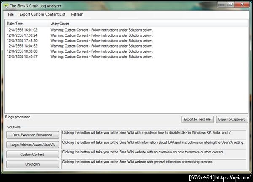
Task: Click the general crash information description box
Action: tap(154, 164)
